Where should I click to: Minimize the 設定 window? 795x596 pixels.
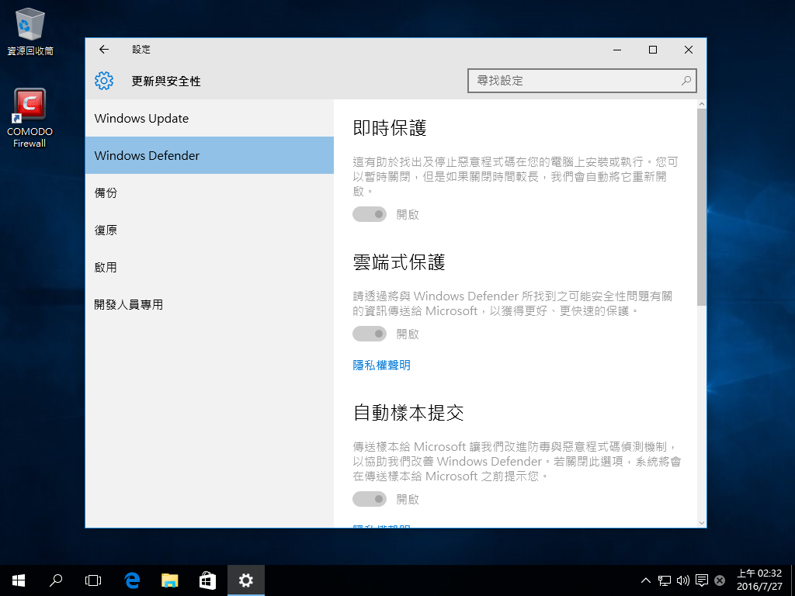click(x=617, y=49)
